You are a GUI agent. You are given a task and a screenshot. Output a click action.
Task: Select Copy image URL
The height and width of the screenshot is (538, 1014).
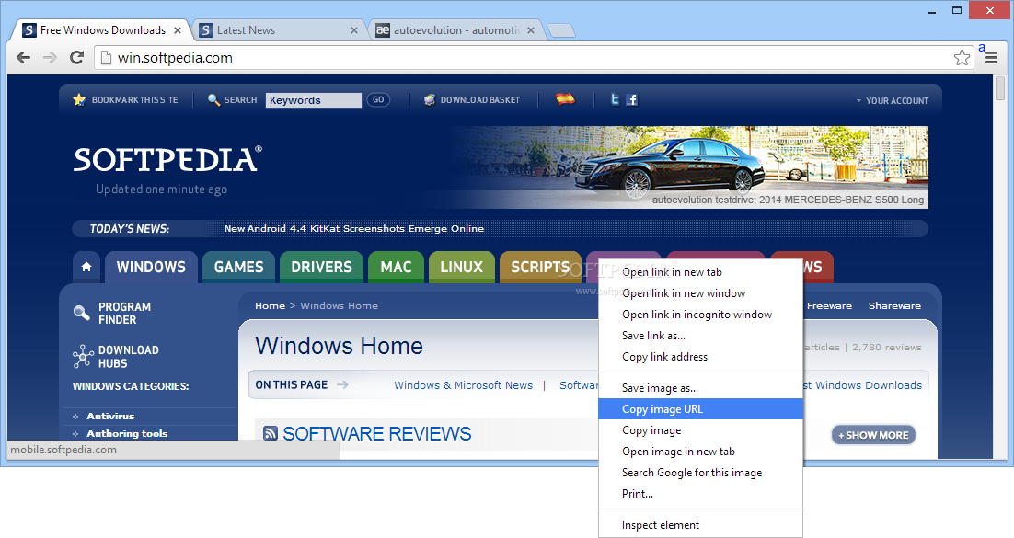(700, 409)
